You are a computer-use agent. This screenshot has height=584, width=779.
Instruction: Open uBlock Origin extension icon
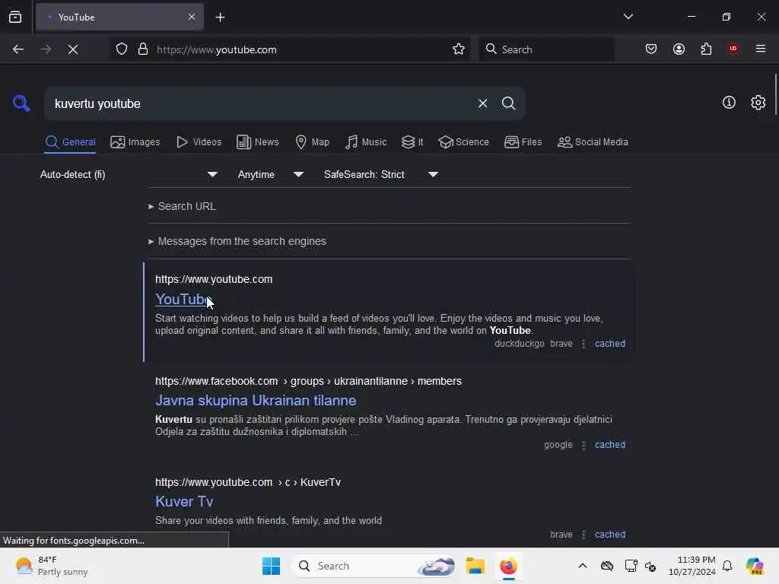point(733,49)
